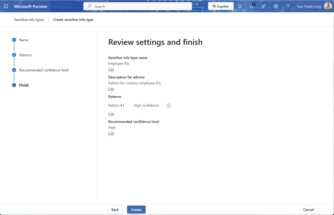Edit the description for admins

tap(111, 89)
